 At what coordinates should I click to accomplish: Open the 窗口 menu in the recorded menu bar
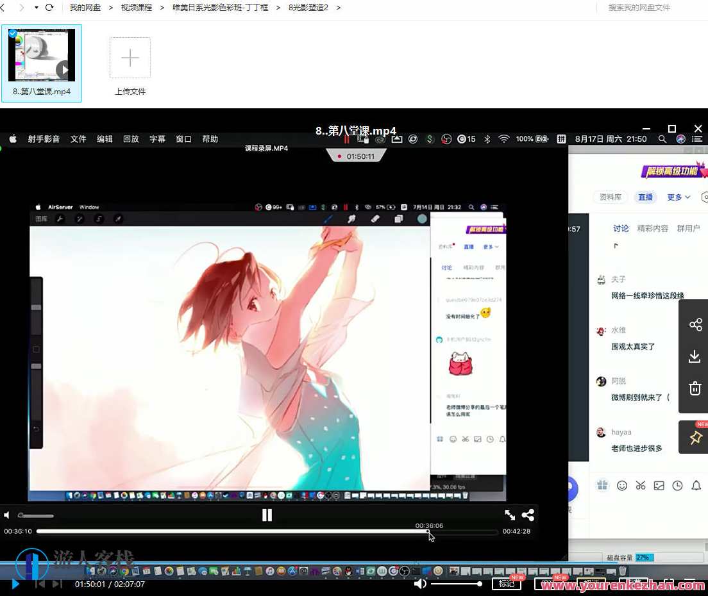[x=183, y=138]
